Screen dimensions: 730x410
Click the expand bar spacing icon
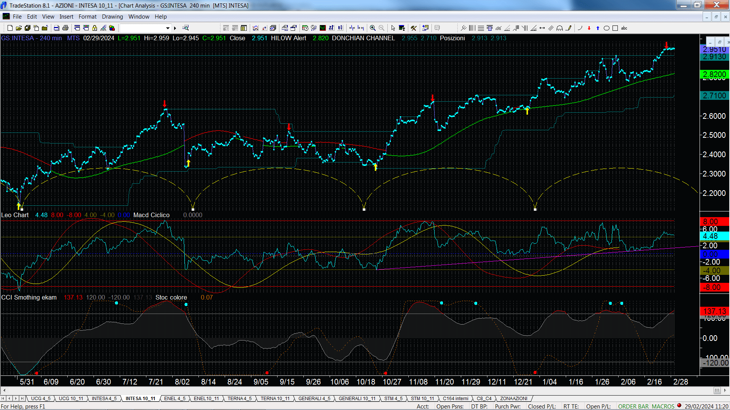(x=361, y=28)
